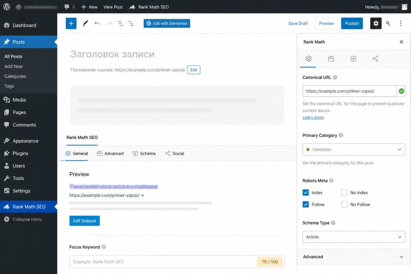Click the Edit Snippet button

(84, 221)
